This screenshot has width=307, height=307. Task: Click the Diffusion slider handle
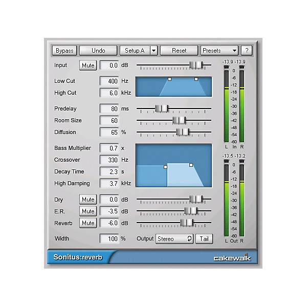pos(183,132)
